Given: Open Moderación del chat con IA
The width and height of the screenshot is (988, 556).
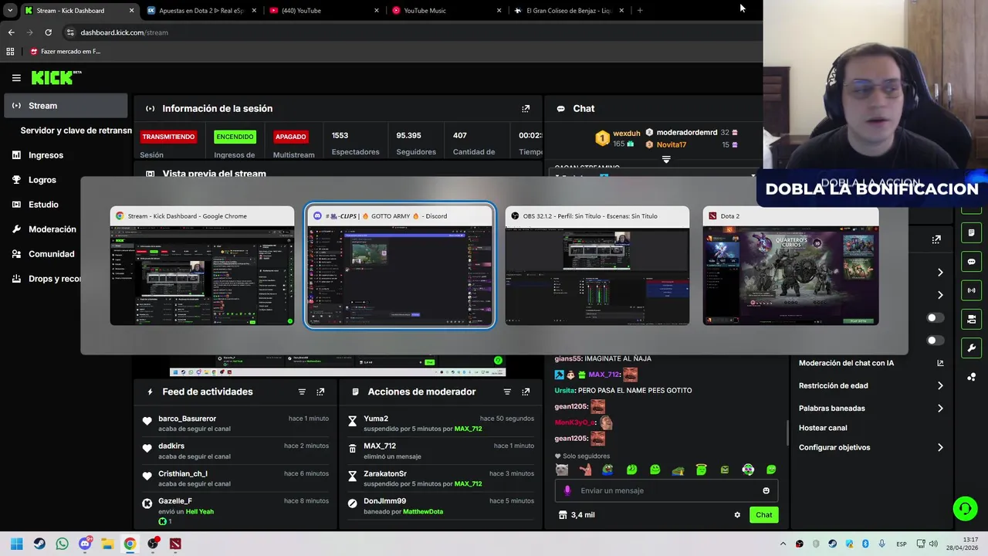Looking at the screenshot, I should [x=871, y=363].
